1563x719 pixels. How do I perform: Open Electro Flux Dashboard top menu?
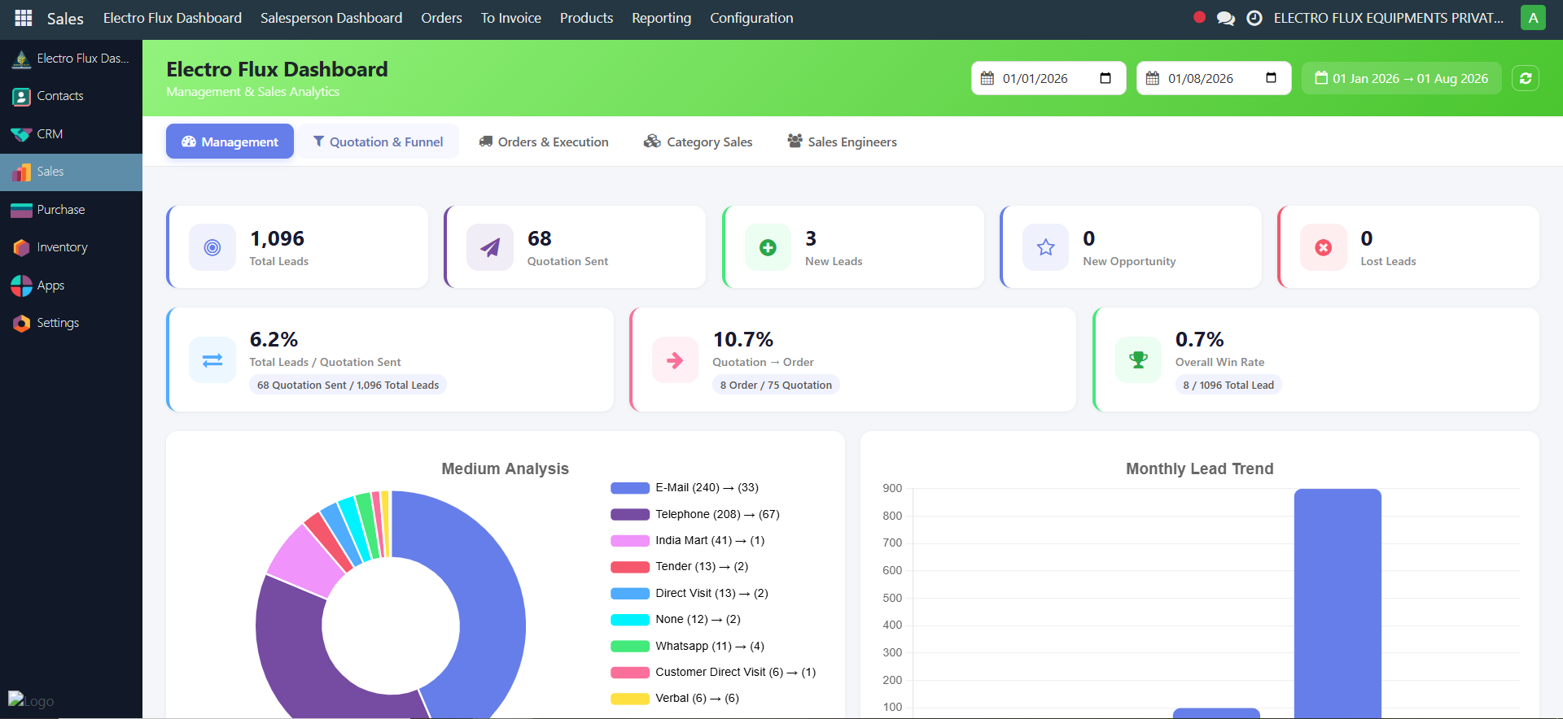[x=173, y=18]
